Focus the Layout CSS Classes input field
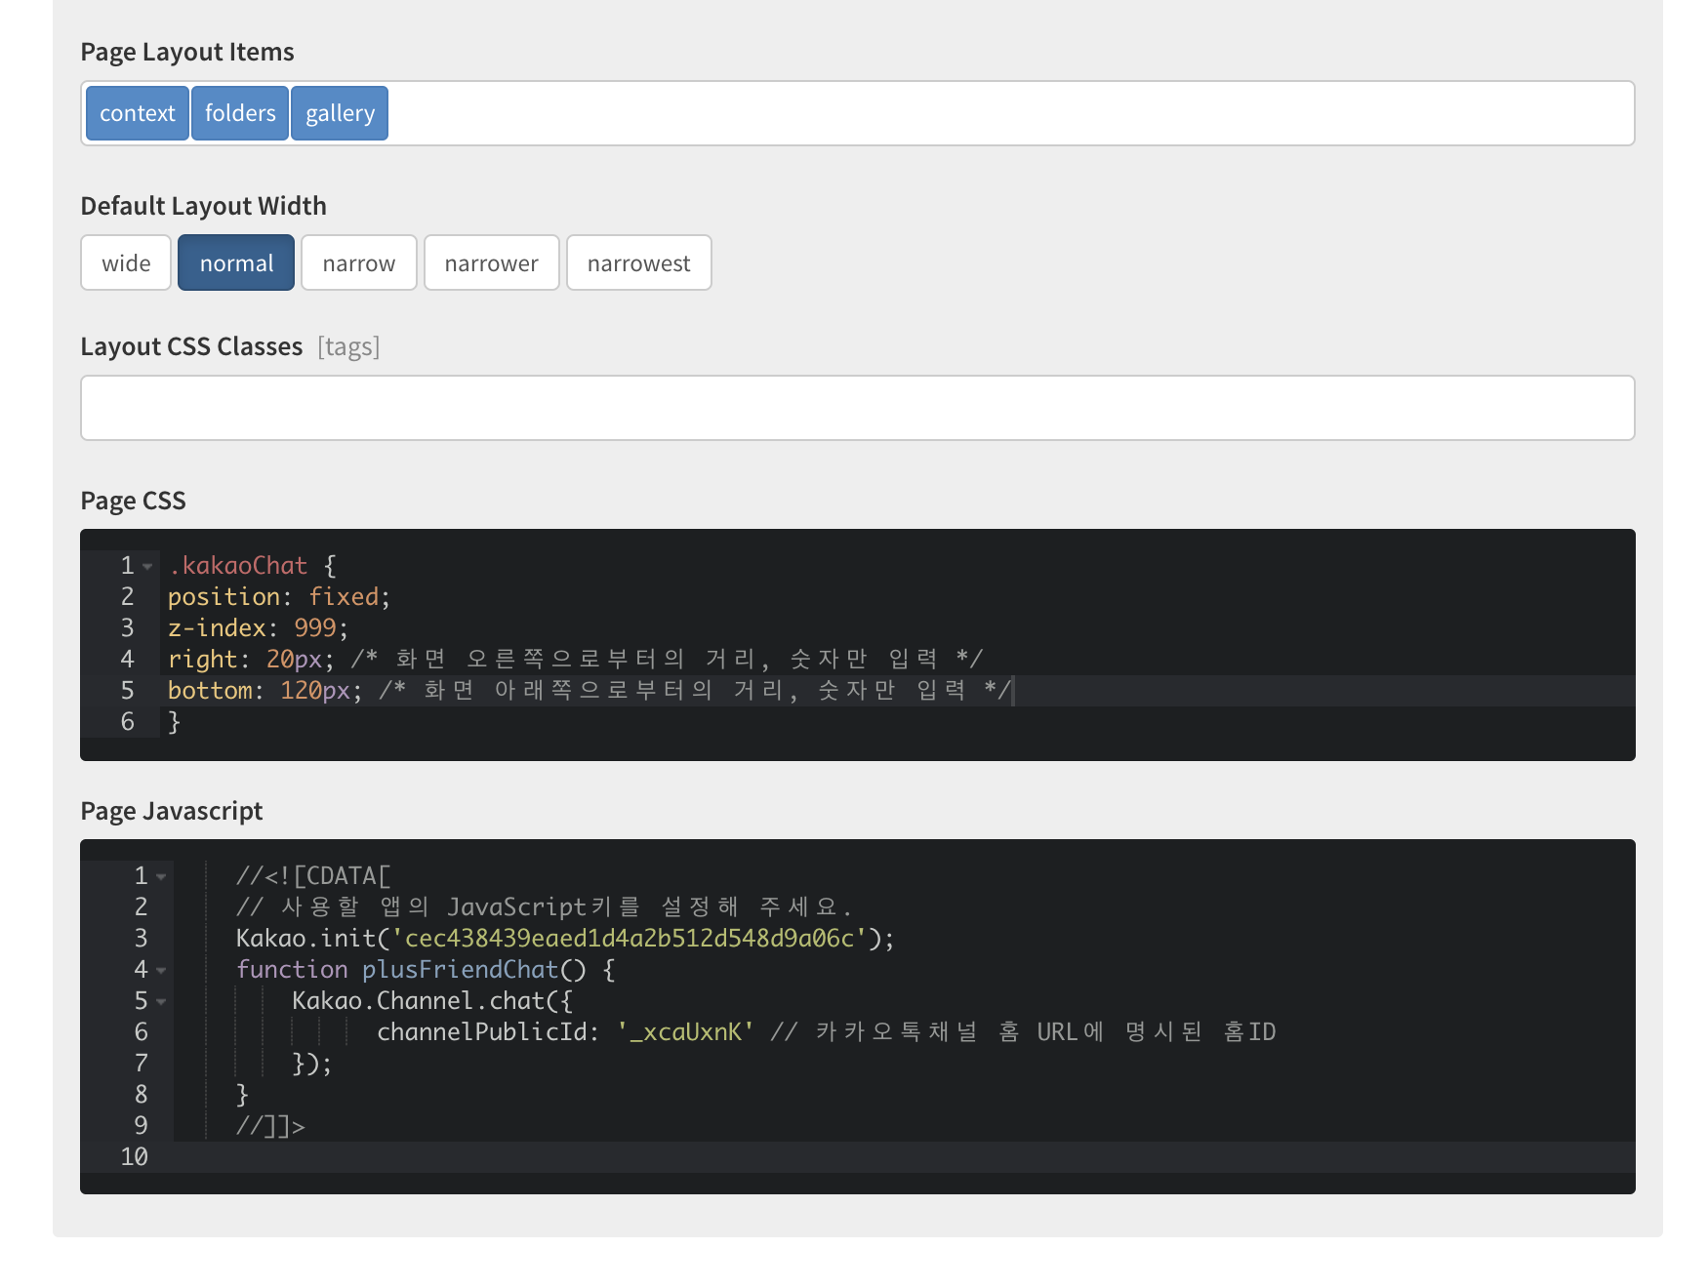The image size is (1708, 1288). pos(858,408)
